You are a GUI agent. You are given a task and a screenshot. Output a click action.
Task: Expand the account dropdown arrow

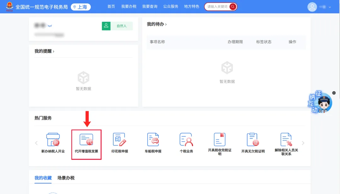point(330,7)
